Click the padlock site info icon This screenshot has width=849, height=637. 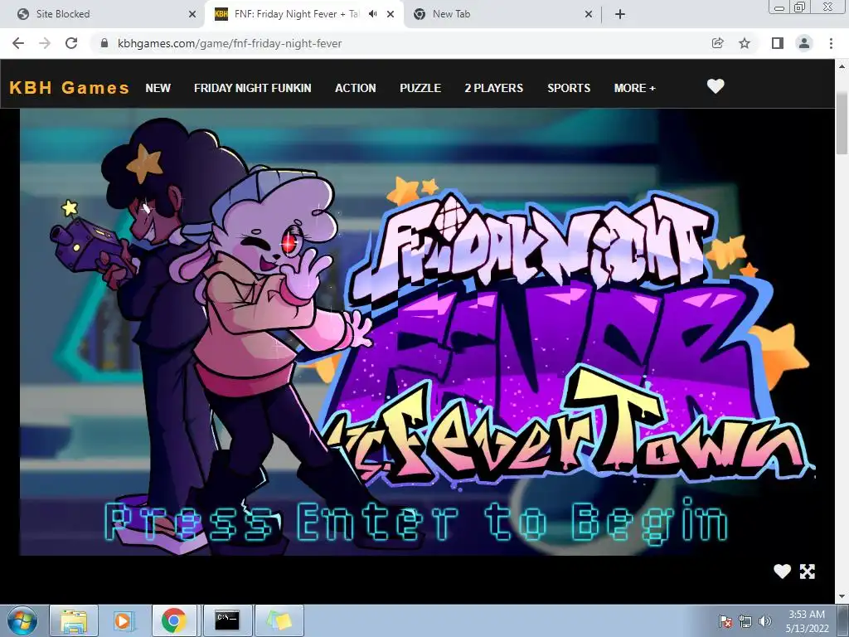coord(105,43)
